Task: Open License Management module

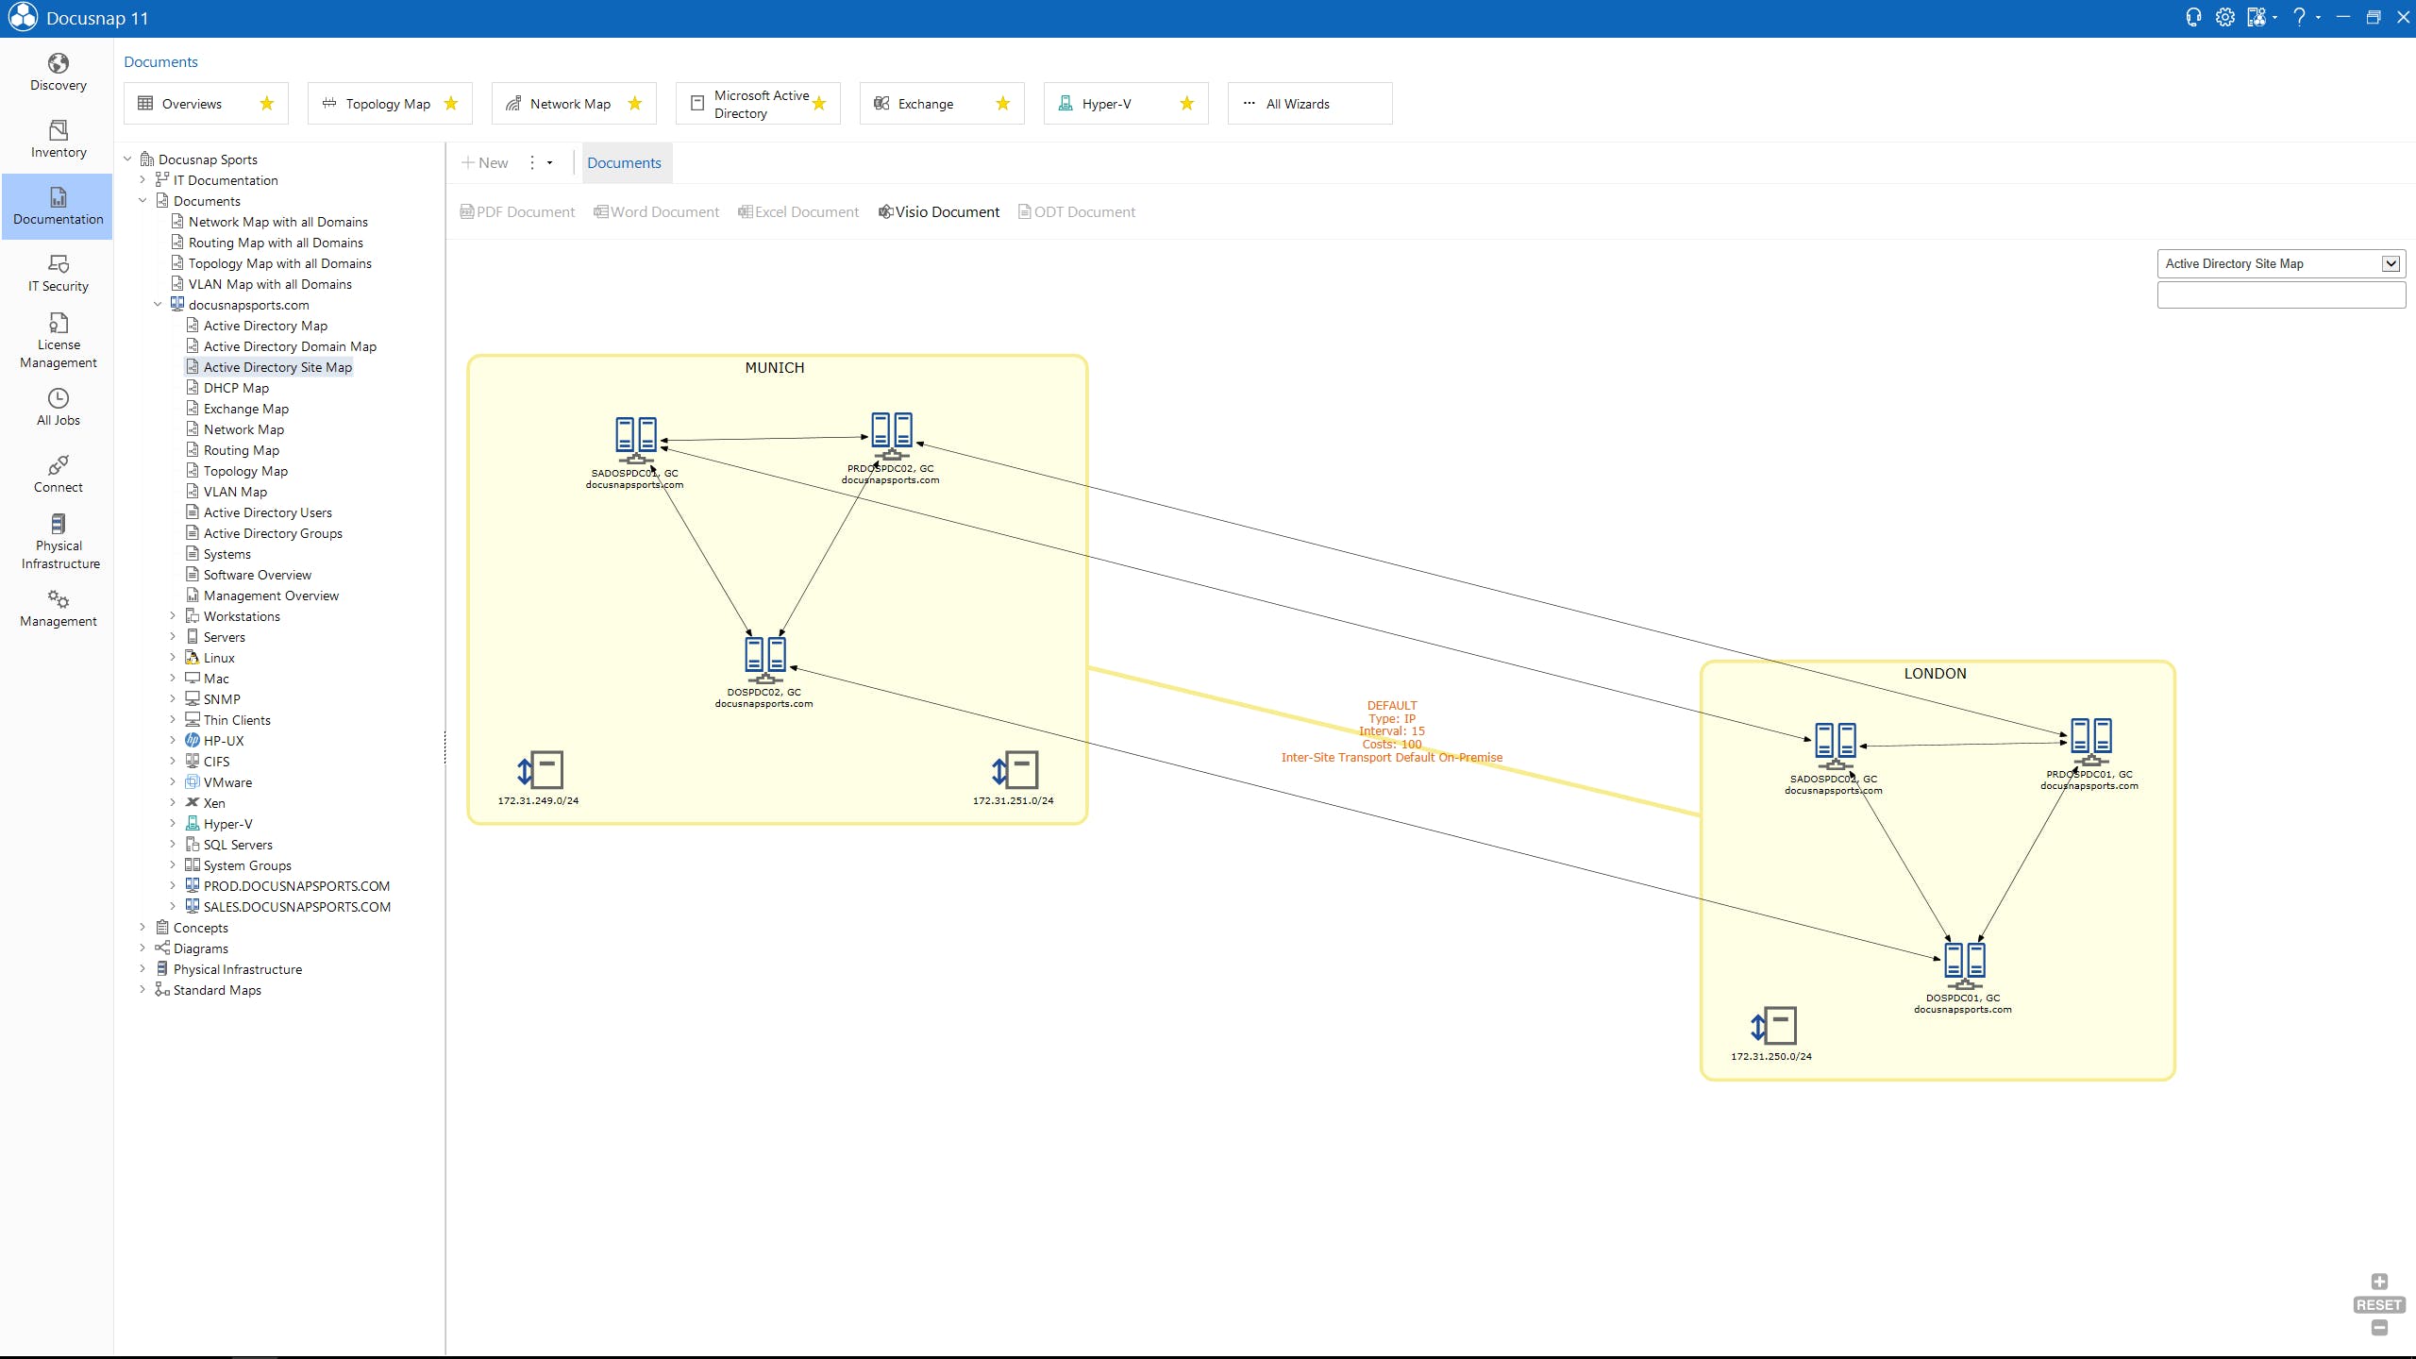Action: [58, 341]
